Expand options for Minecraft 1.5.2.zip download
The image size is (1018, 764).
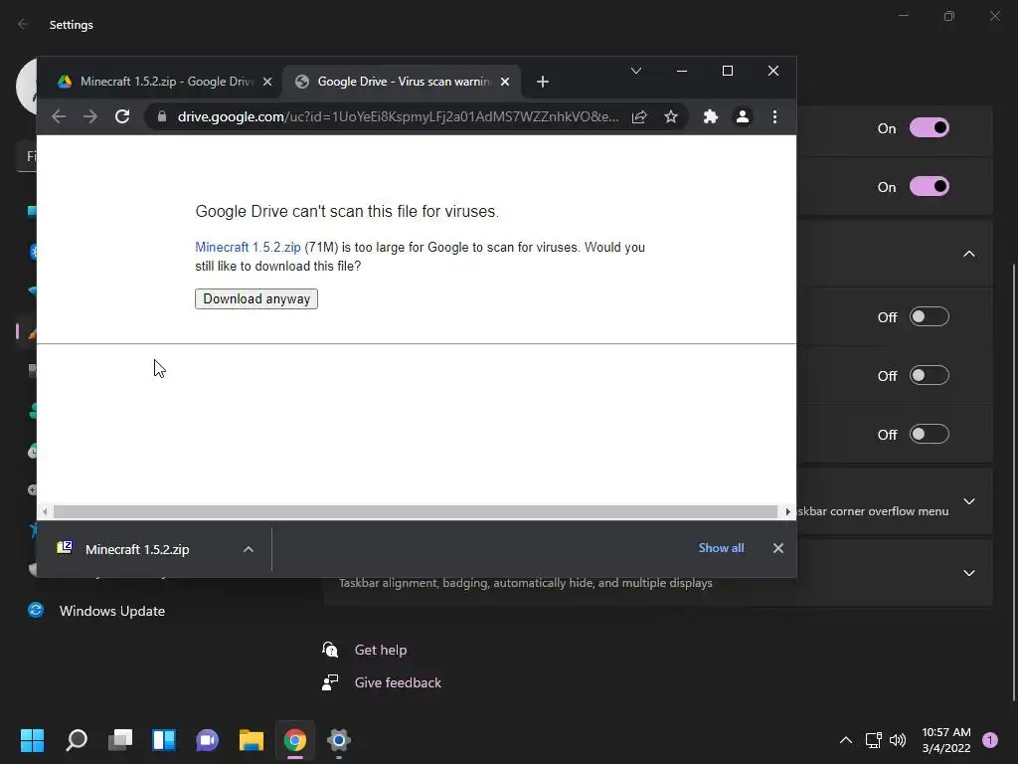[x=248, y=549]
